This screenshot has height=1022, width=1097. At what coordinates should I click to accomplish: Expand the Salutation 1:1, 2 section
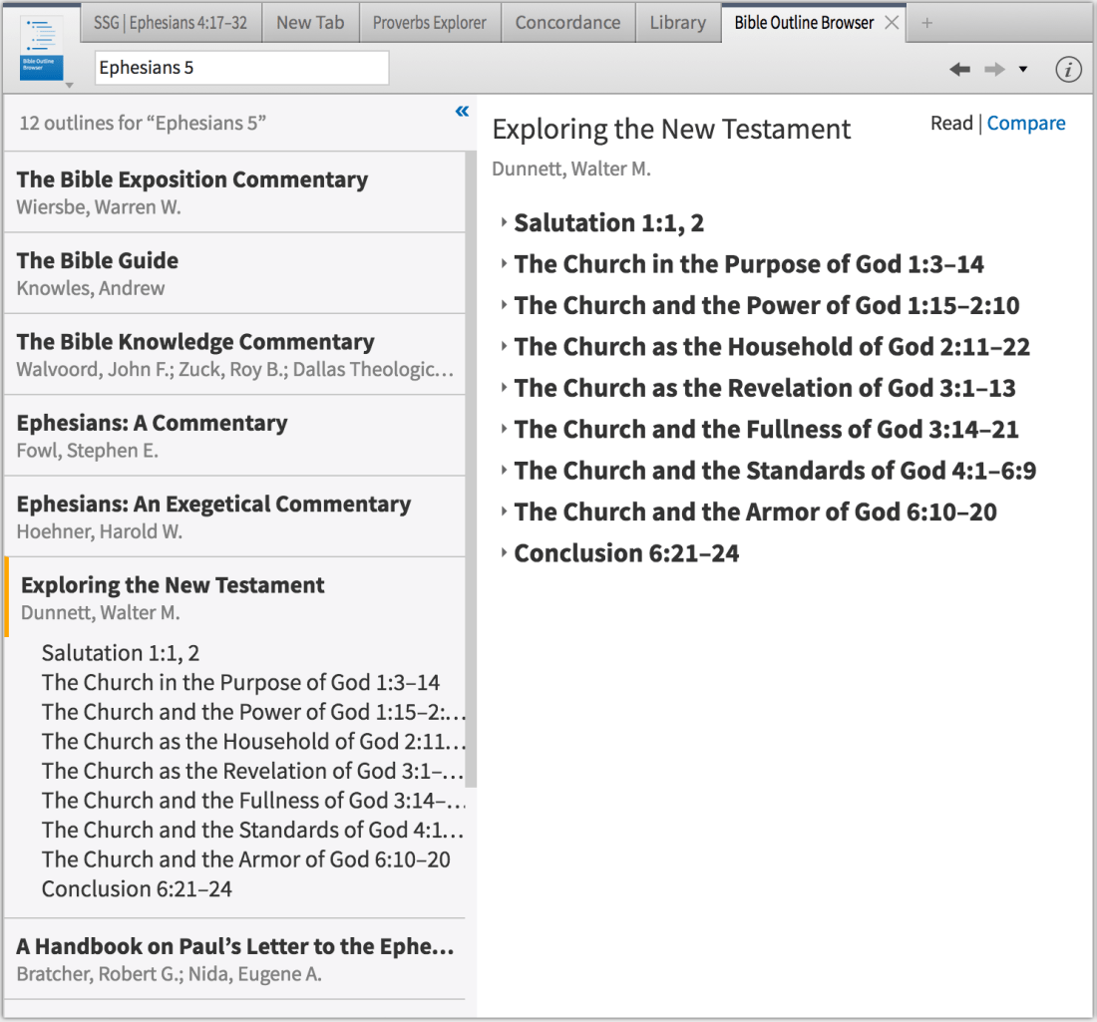pos(504,223)
